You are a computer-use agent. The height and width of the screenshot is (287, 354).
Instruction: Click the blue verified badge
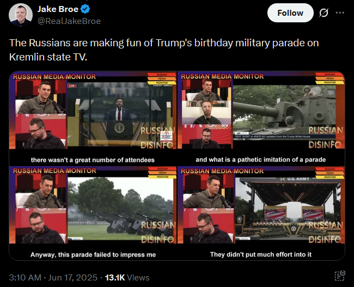[x=86, y=9]
